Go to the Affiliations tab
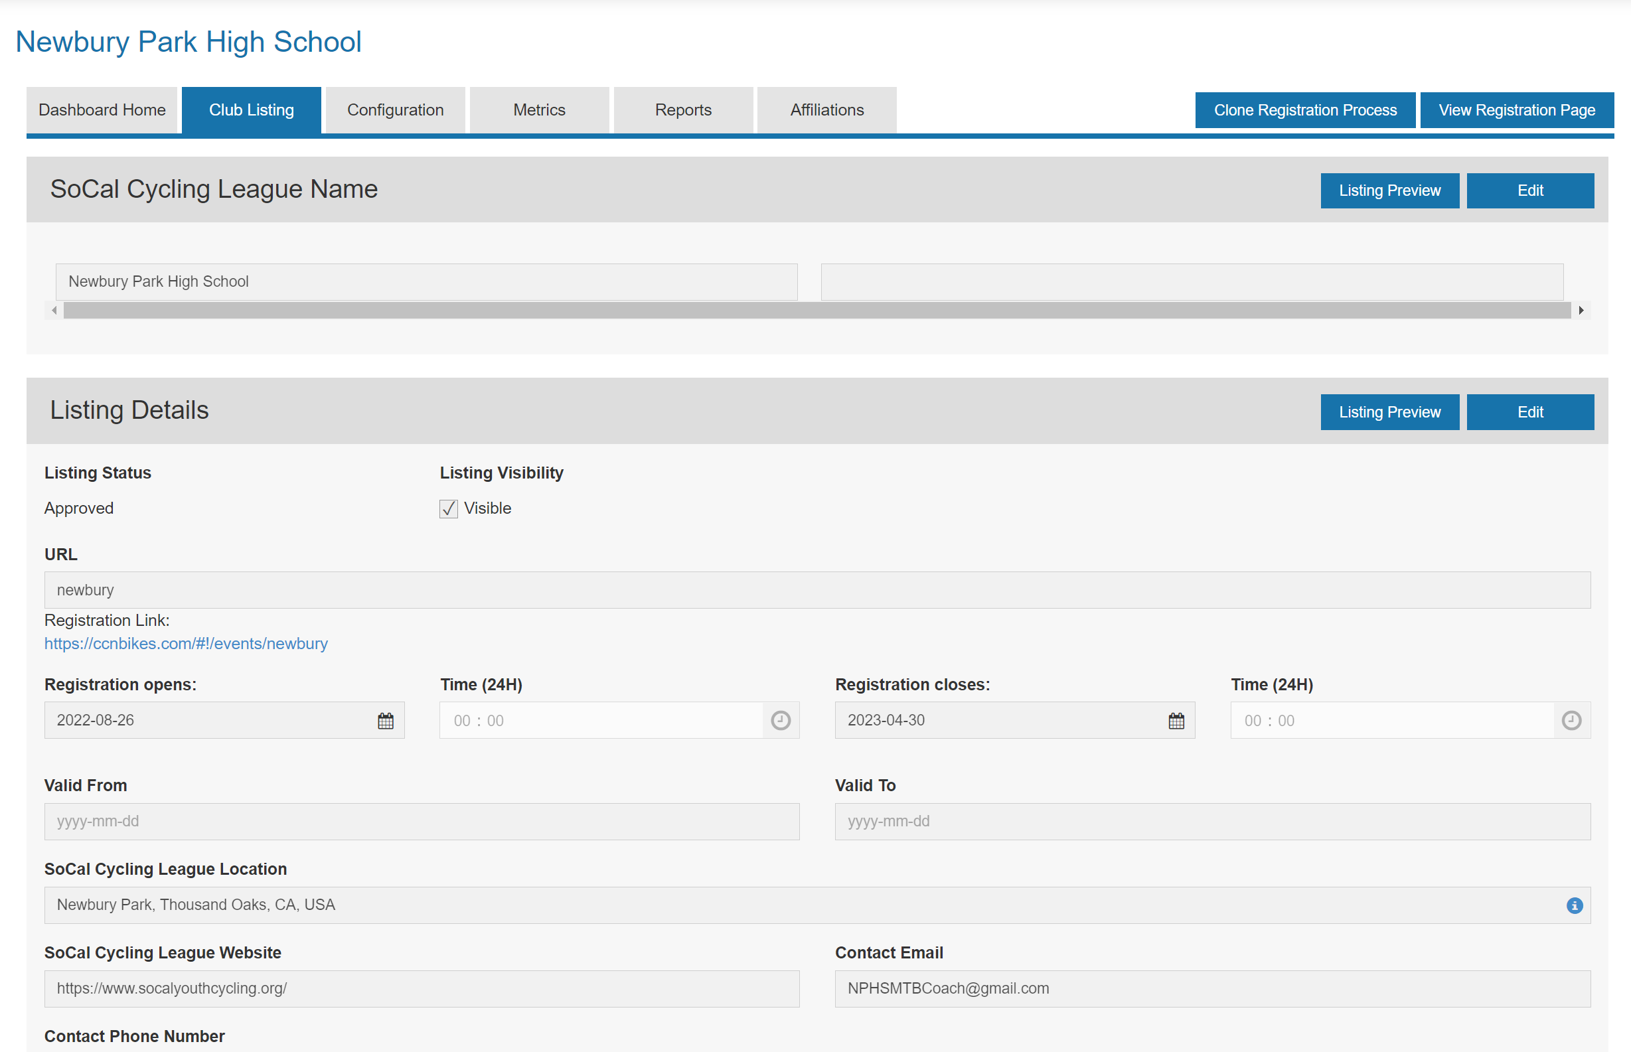The width and height of the screenshot is (1631, 1052). [x=826, y=110]
